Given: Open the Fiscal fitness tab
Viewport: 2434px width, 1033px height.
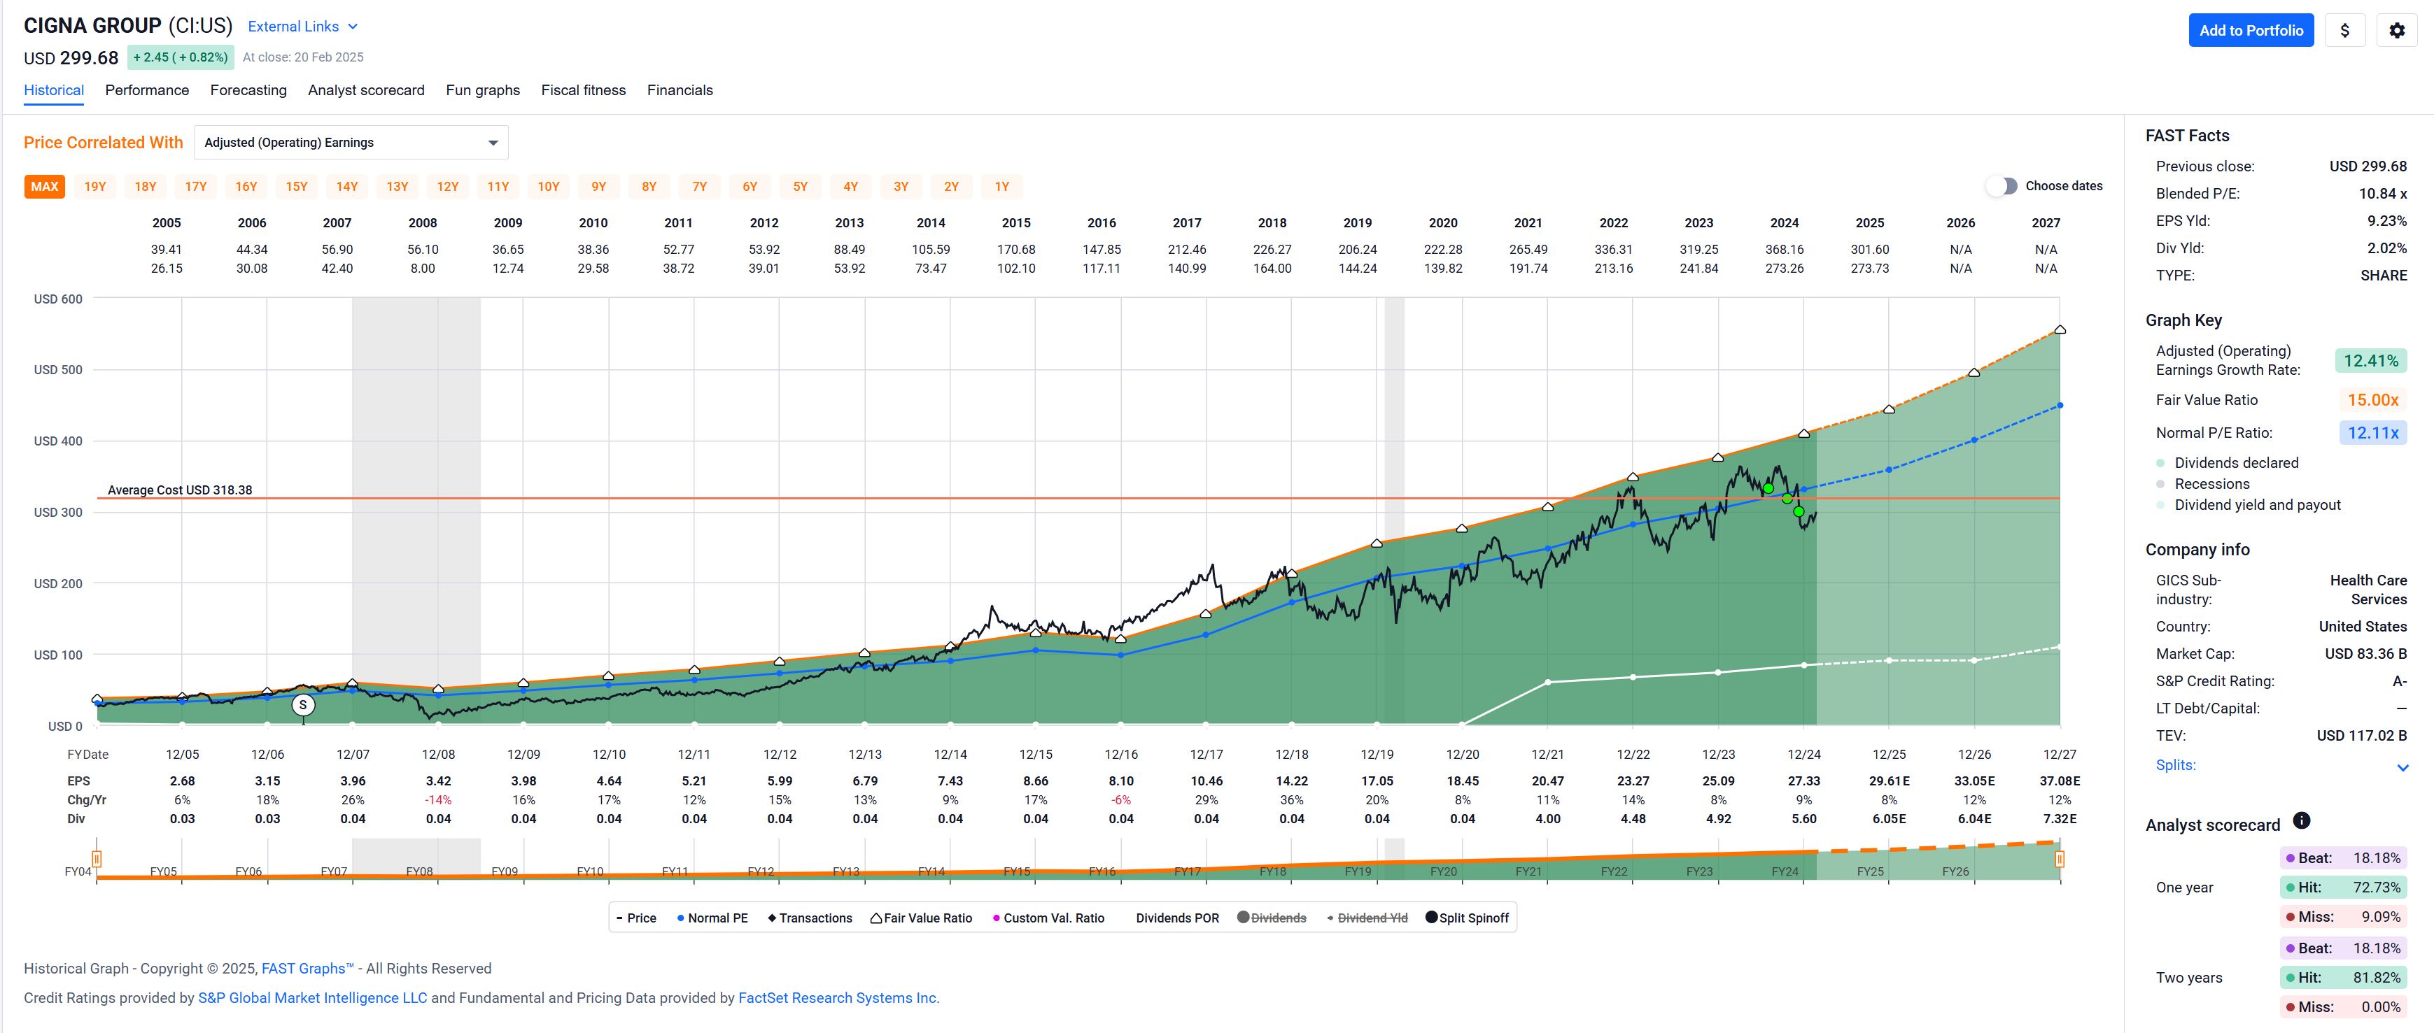Looking at the screenshot, I should pyautogui.click(x=584, y=91).
